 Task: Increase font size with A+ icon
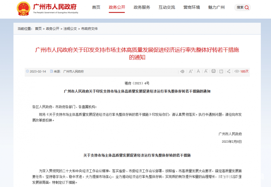(190, 71)
